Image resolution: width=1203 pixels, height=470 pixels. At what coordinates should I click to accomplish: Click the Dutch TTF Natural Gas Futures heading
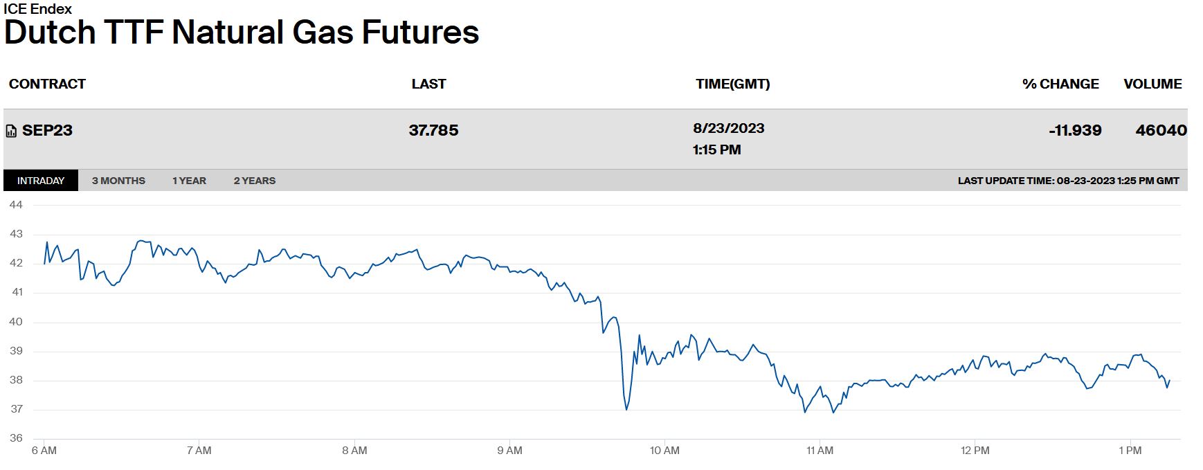pos(242,33)
